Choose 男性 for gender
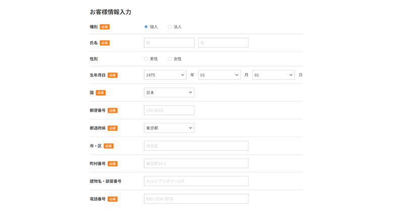Image resolution: width=403 pixels, height=211 pixels. [x=146, y=59]
